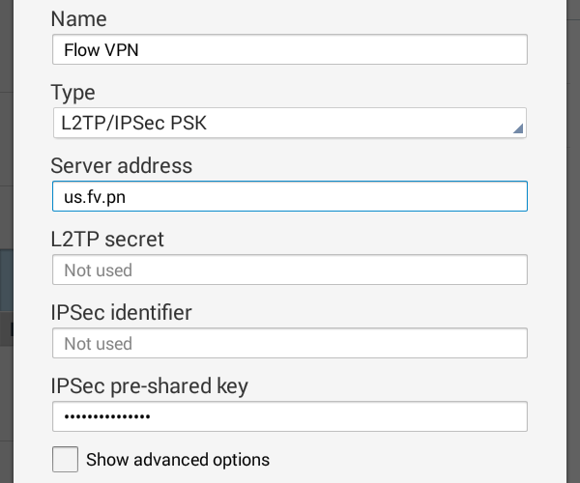Click the Name label
This screenshot has width=580, height=483.
pos(78,19)
